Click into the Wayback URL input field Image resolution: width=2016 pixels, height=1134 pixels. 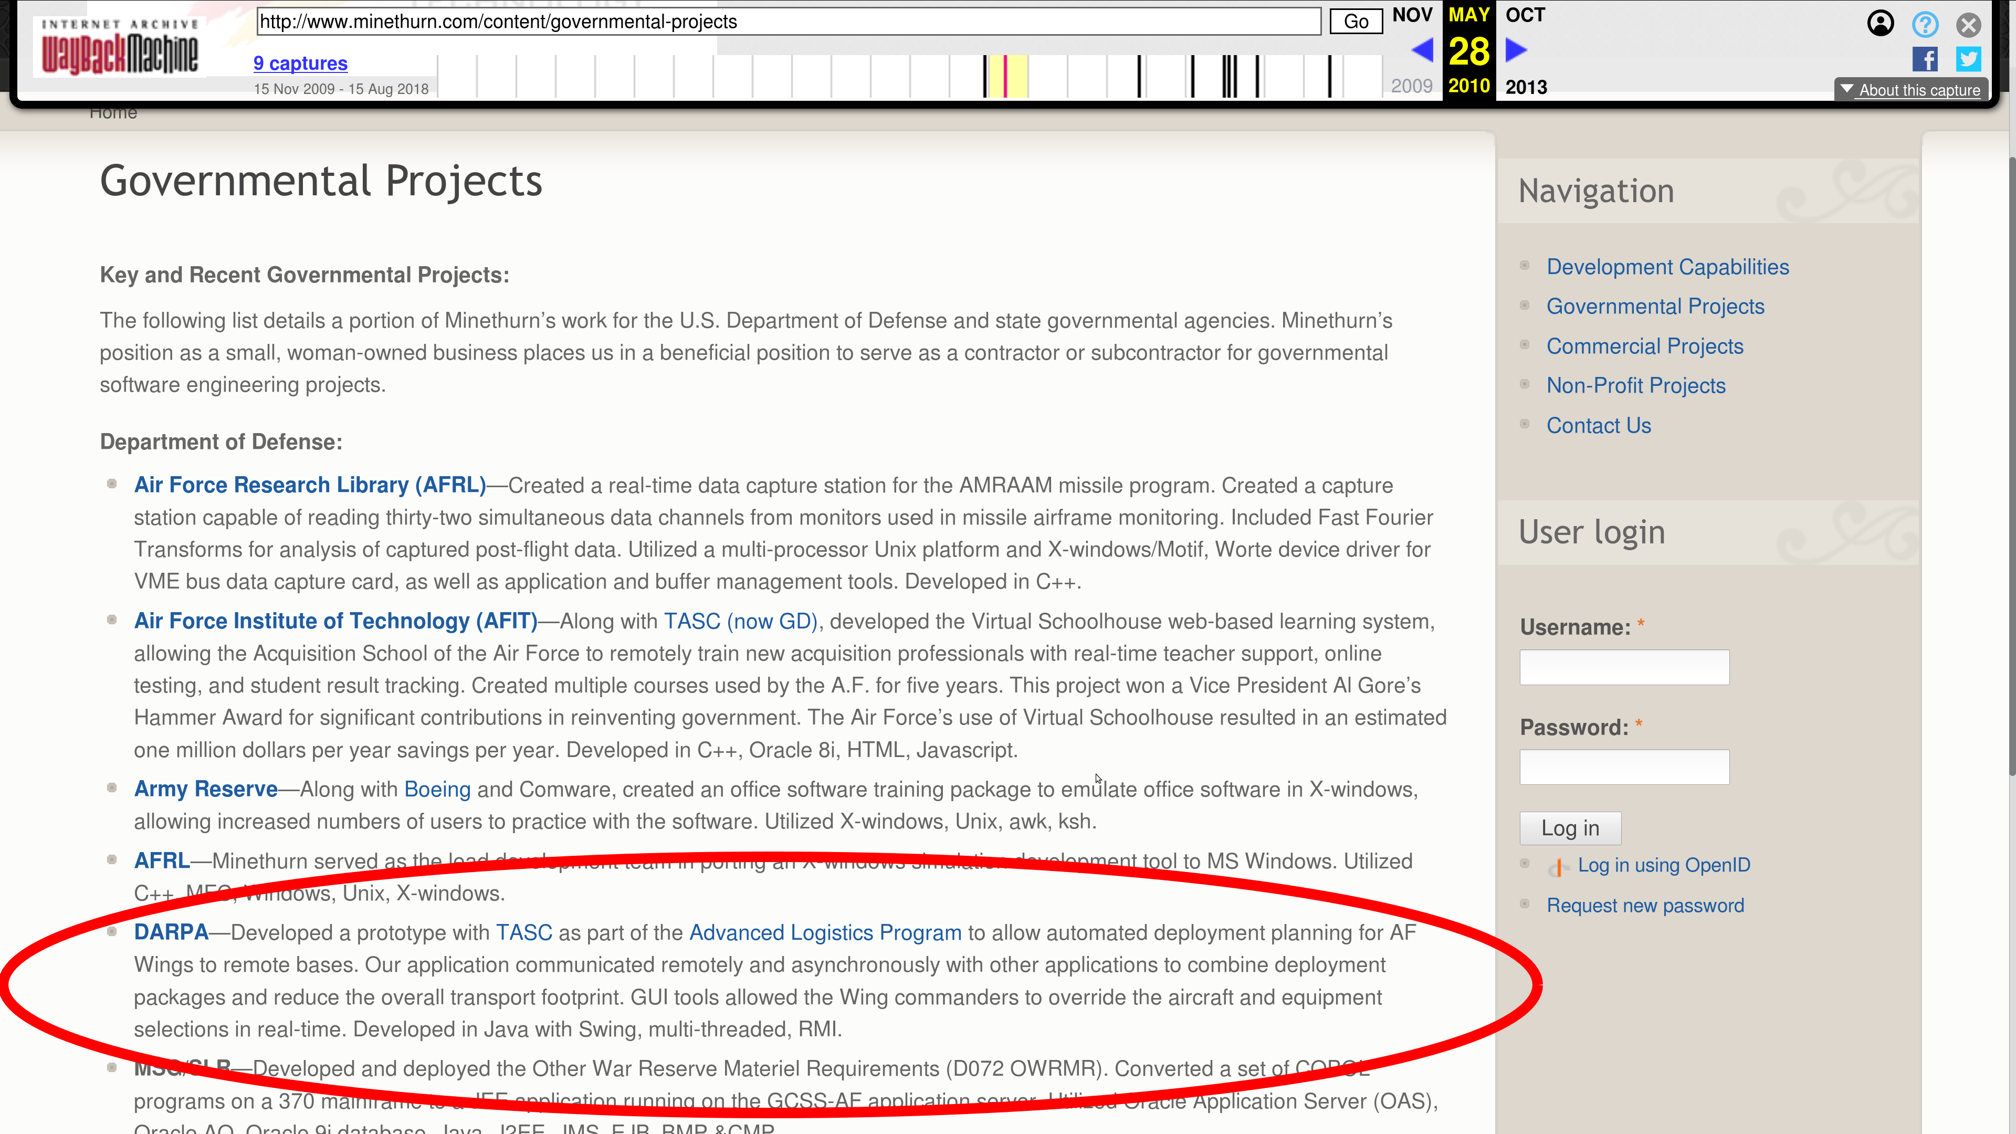[789, 21]
